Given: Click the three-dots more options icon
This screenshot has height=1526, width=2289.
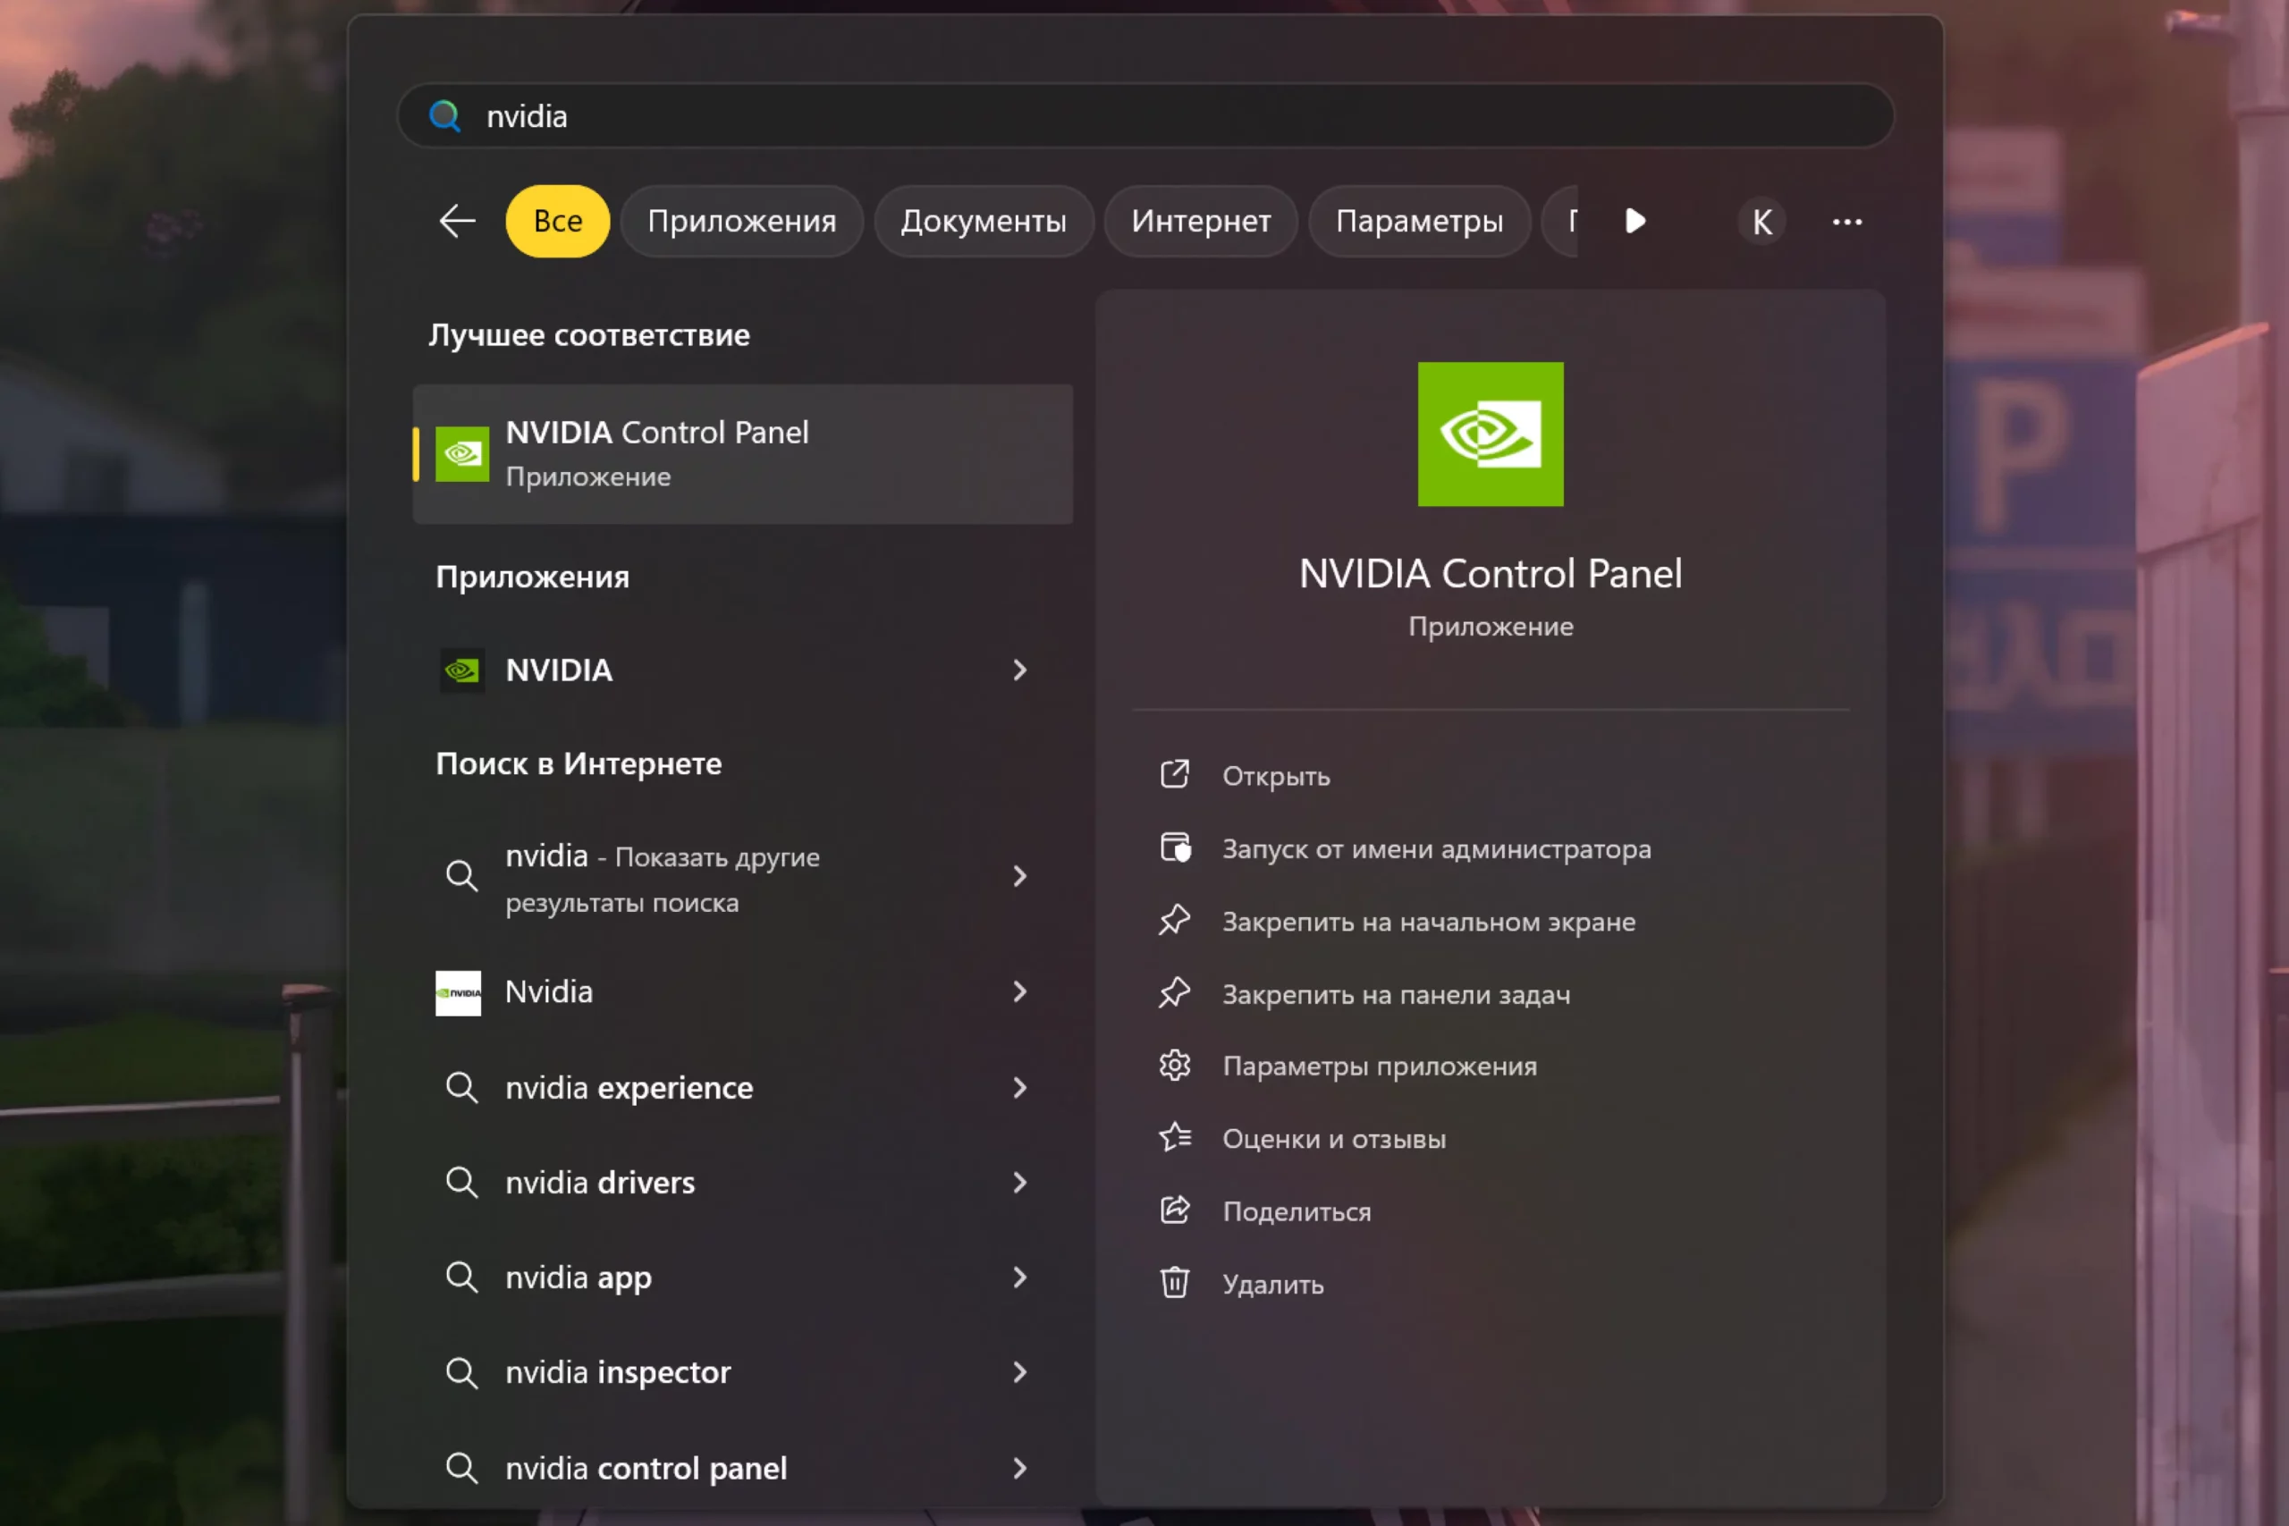Looking at the screenshot, I should pyautogui.click(x=1846, y=222).
